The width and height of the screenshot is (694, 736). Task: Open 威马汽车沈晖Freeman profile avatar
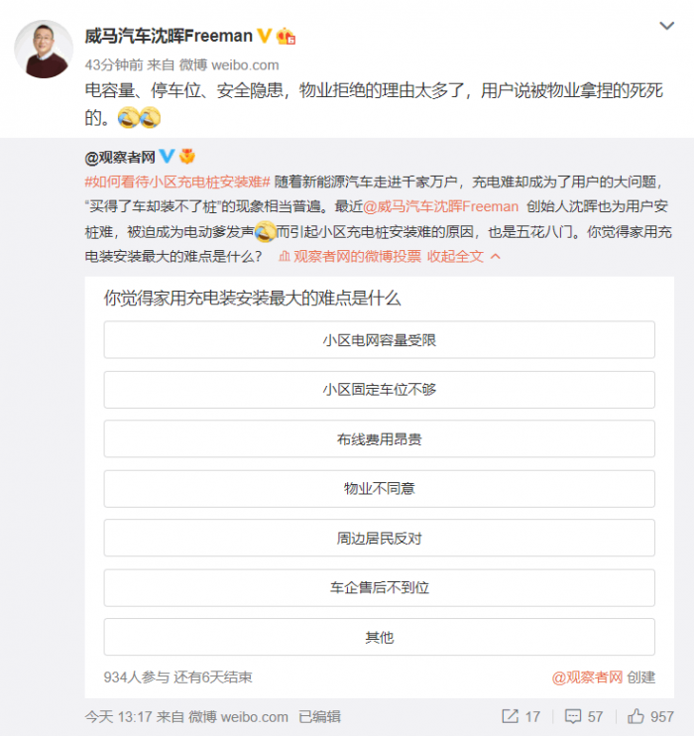pyautogui.click(x=44, y=50)
